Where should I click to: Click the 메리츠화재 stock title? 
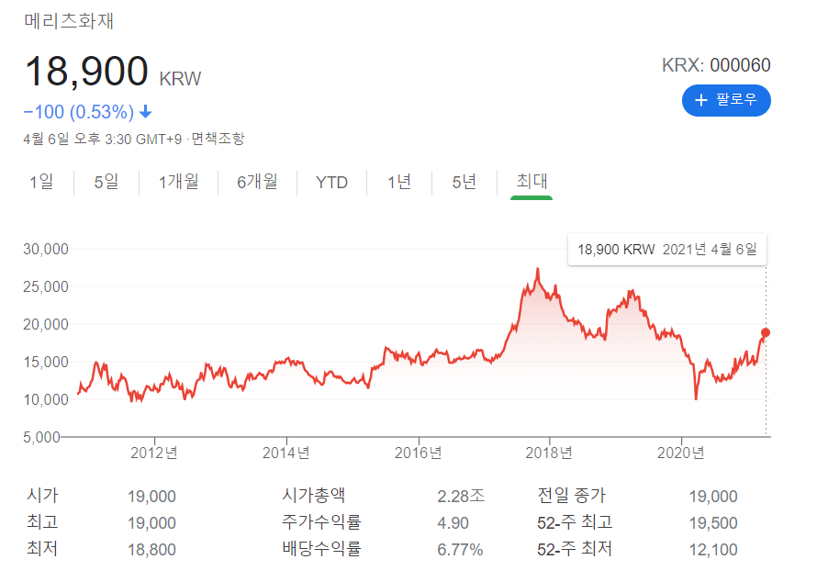[x=69, y=20]
